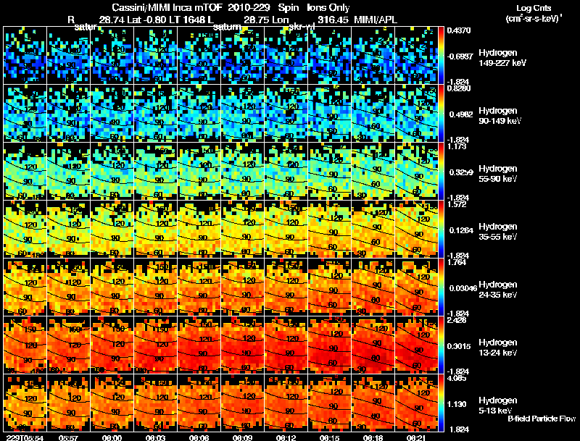The height and width of the screenshot is (441, 580).
Task: Click the 2010-229 date in the title
Action: pyautogui.click(x=249, y=8)
